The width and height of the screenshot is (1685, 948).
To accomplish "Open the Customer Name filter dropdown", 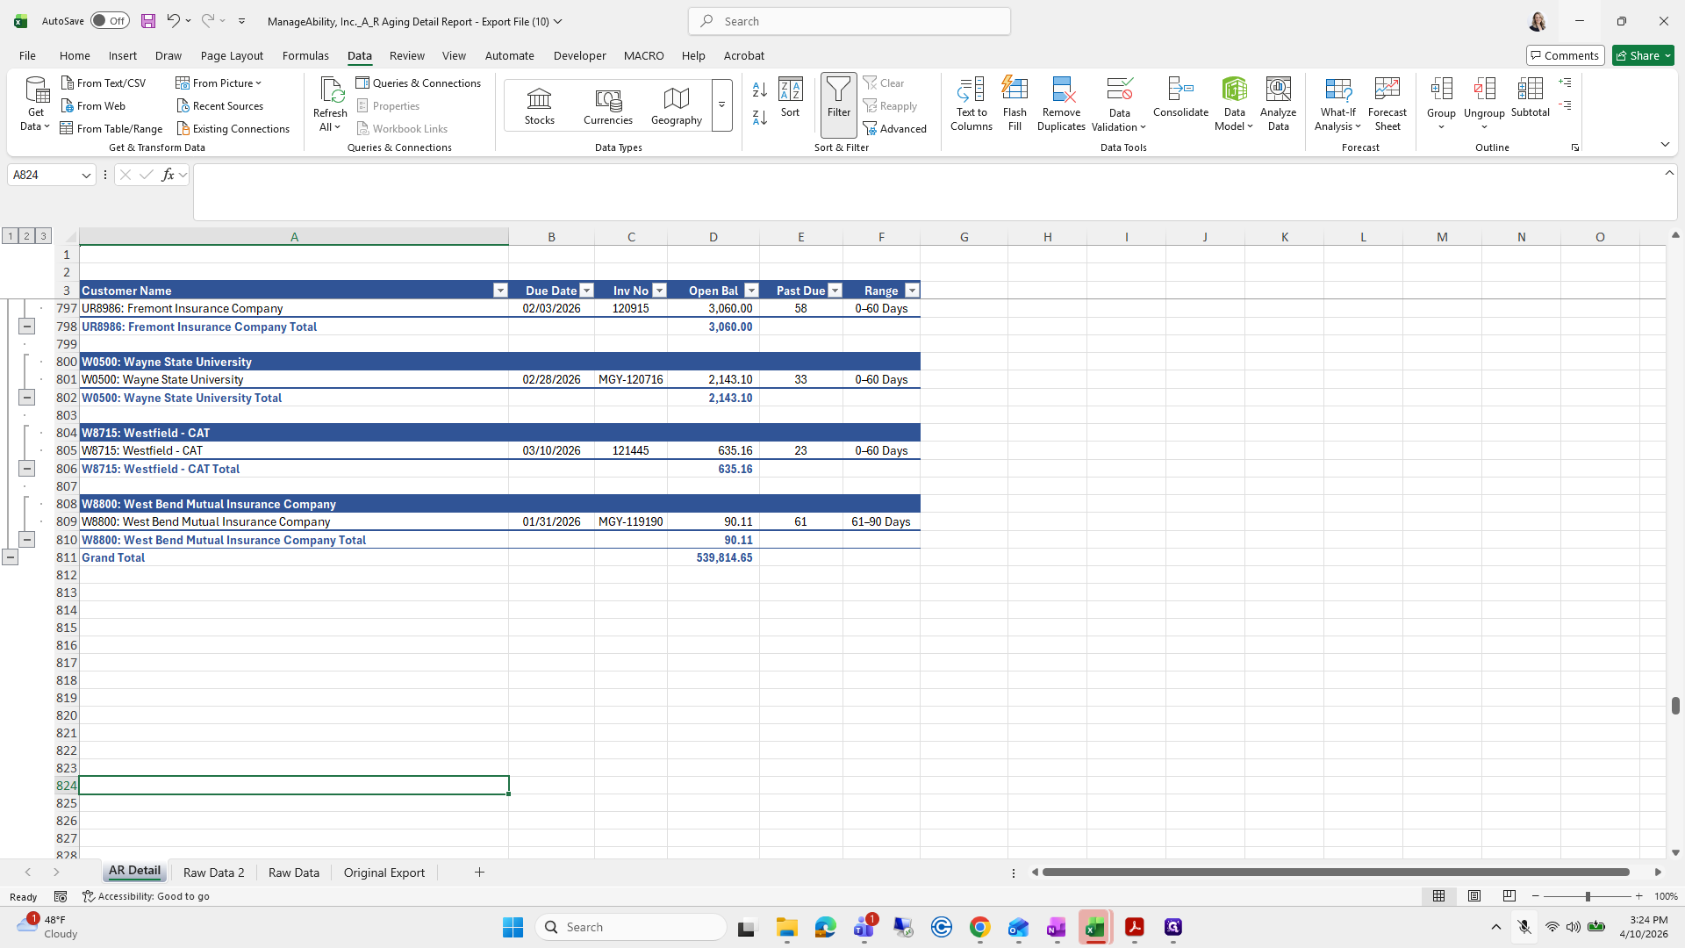I will [500, 291].
